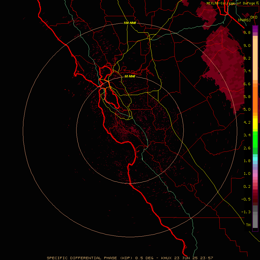The height and width of the screenshot is (260, 260).
Task: Pick the pink segment of the color bar
Action: pyautogui.click(x=255, y=175)
